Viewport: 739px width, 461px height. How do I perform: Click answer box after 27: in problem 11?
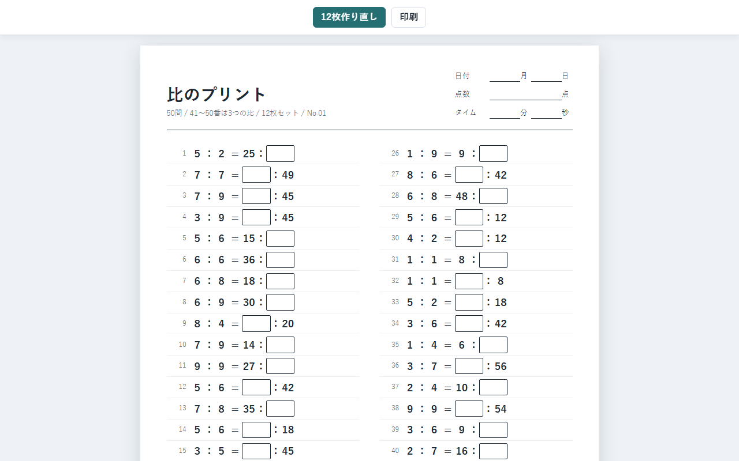click(280, 366)
